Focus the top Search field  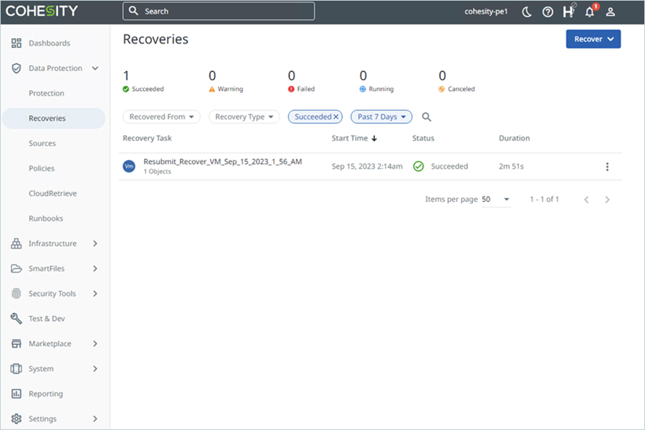tap(219, 11)
